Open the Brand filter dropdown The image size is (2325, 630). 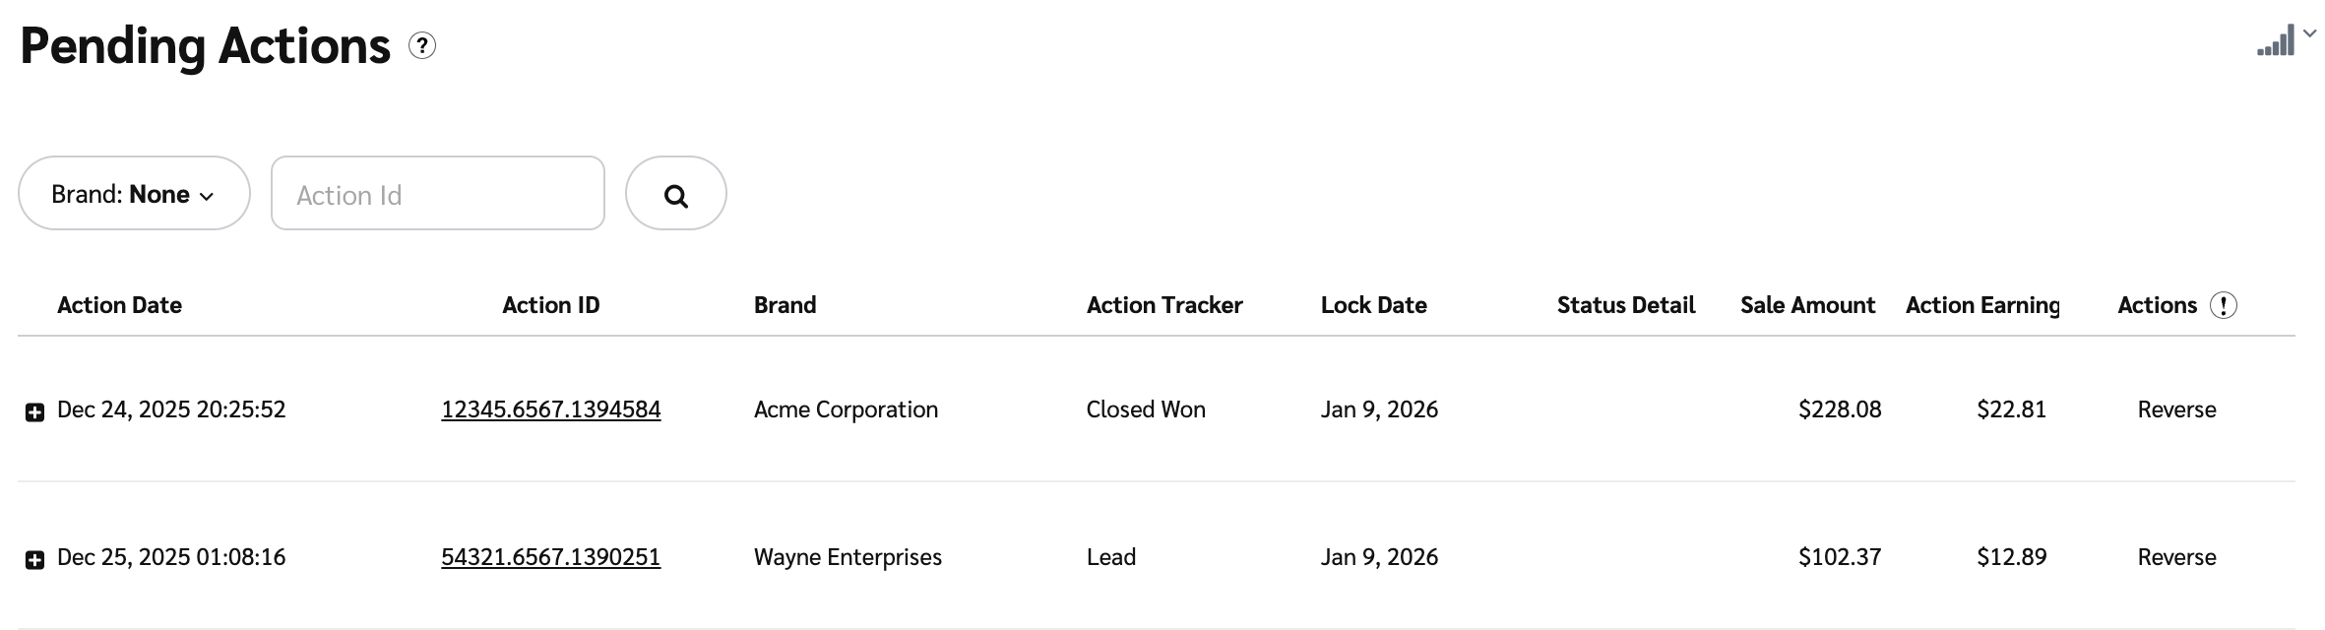point(134,194)
